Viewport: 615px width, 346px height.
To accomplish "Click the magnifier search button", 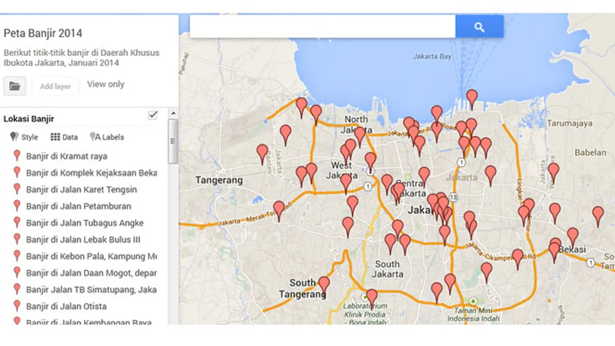I will 480,26.
